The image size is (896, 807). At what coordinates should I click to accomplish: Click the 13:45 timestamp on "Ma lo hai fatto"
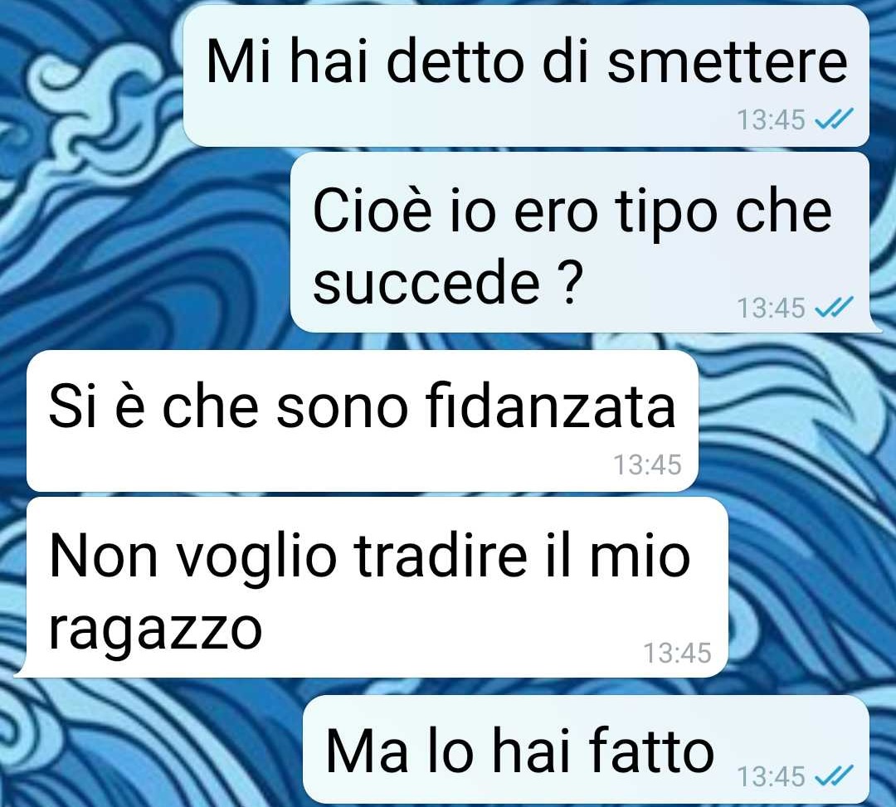[x=771, y=777]
